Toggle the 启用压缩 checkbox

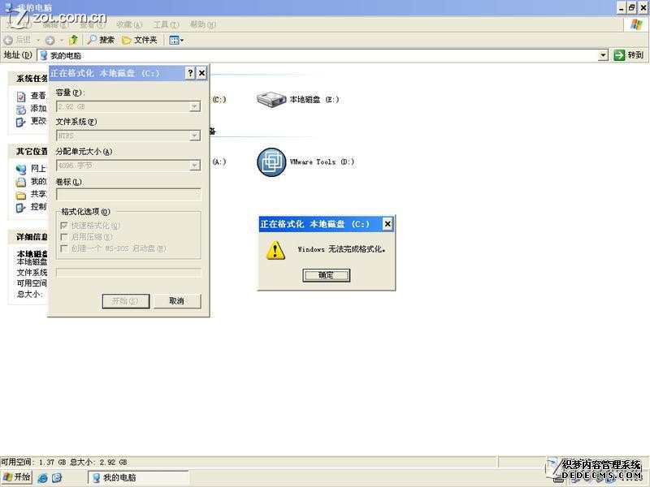[x=64, y=237]
